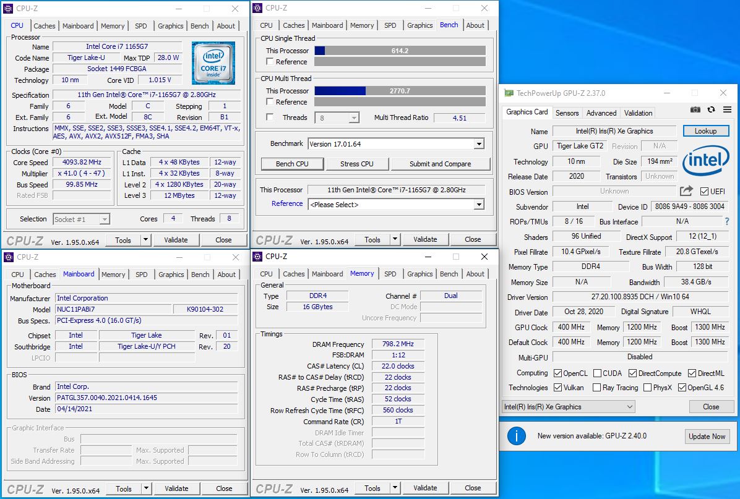Click Reference link in Bench window
Image resolution: width=740 pixels, height=499 pixels.
[287, 203]
